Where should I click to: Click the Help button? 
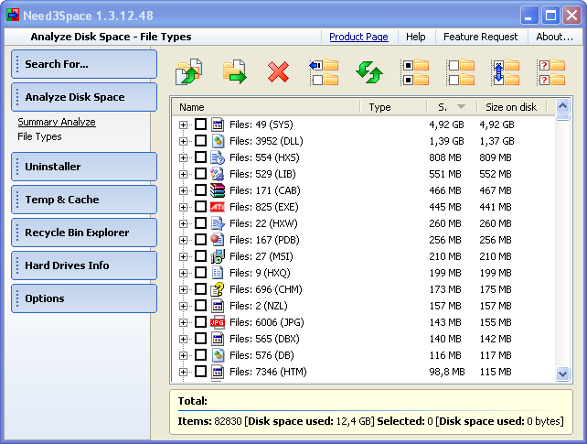(415, 37)
